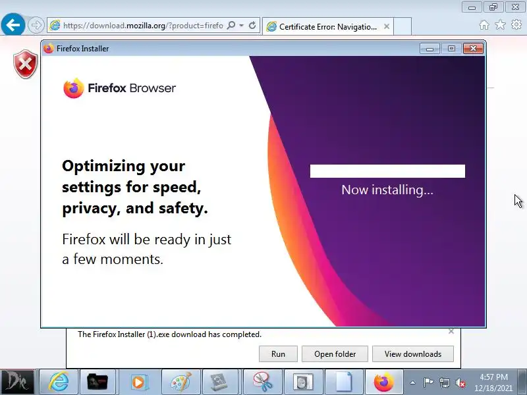This screenshot has height=395, width=527.
Task: Minimize the Firefox Installer window
Action: pyautogui.click(x=430, y=49)
